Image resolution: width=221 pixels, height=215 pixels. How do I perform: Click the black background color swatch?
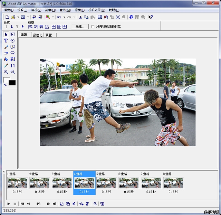12,83
